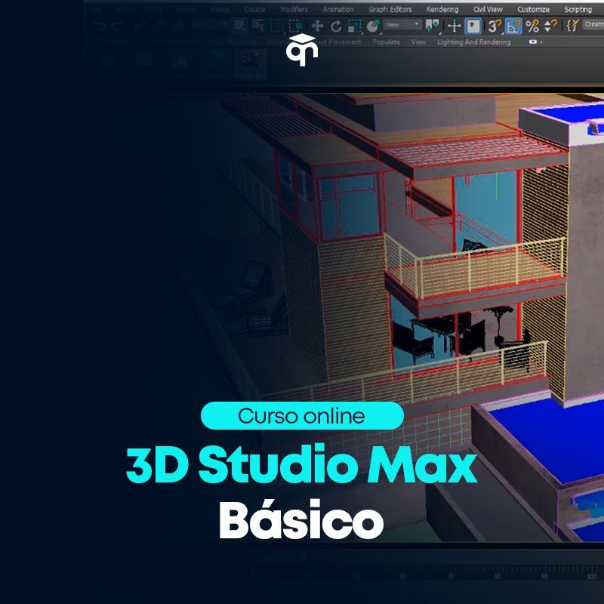Click the Select Object tool icon
Viewport: 604px width, 604px height.
(239, 26)
